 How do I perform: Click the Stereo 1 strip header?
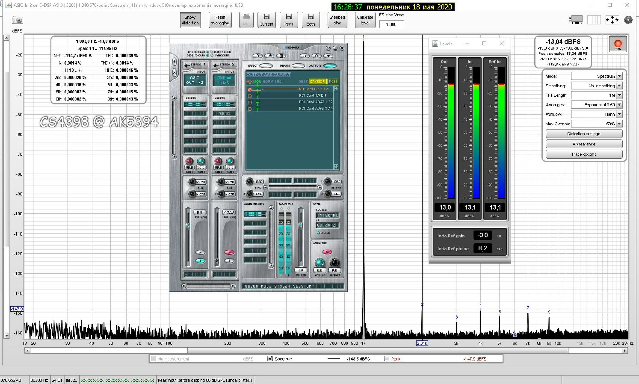tap(195, 65)
